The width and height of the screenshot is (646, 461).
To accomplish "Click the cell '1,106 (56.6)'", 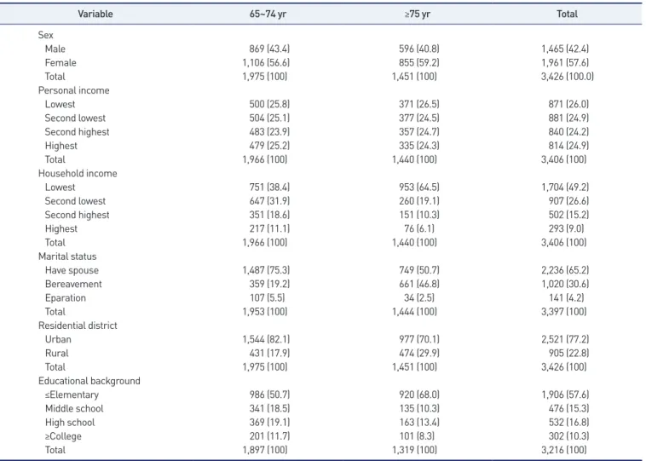I will (x=266, y=62).
